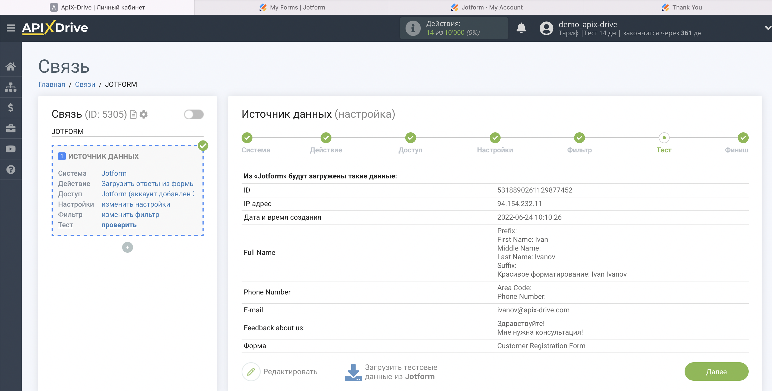Click the Jotform account access link
This screenshot has width=772, height=391.
tap(147, 194)
